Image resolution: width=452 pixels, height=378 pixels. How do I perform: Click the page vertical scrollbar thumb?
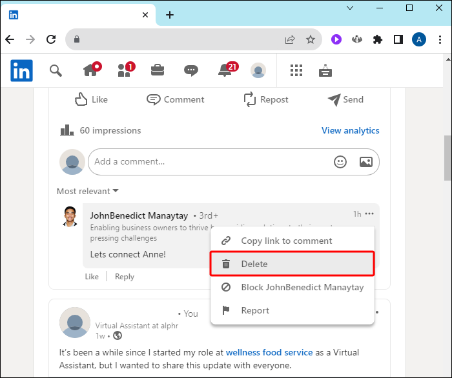(x=447, y=158)
